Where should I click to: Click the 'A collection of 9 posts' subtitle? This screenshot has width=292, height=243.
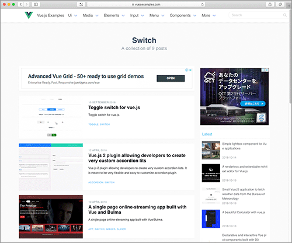[144, 48]
